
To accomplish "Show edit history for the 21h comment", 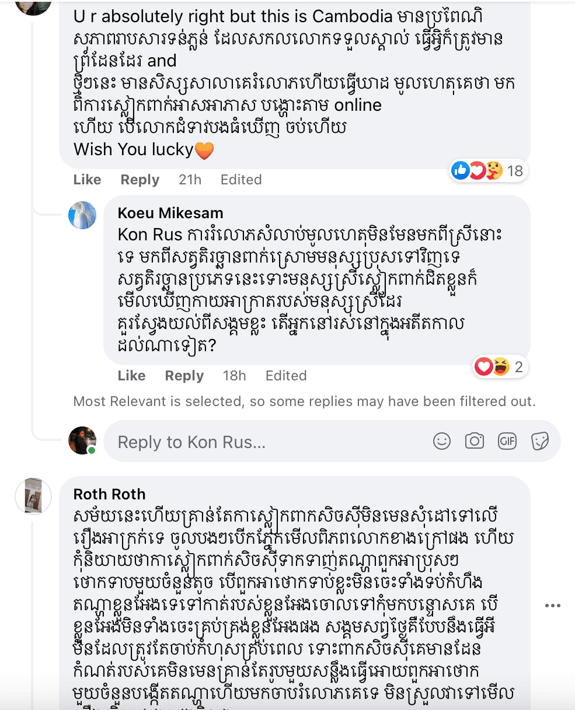I will (241, 180).
